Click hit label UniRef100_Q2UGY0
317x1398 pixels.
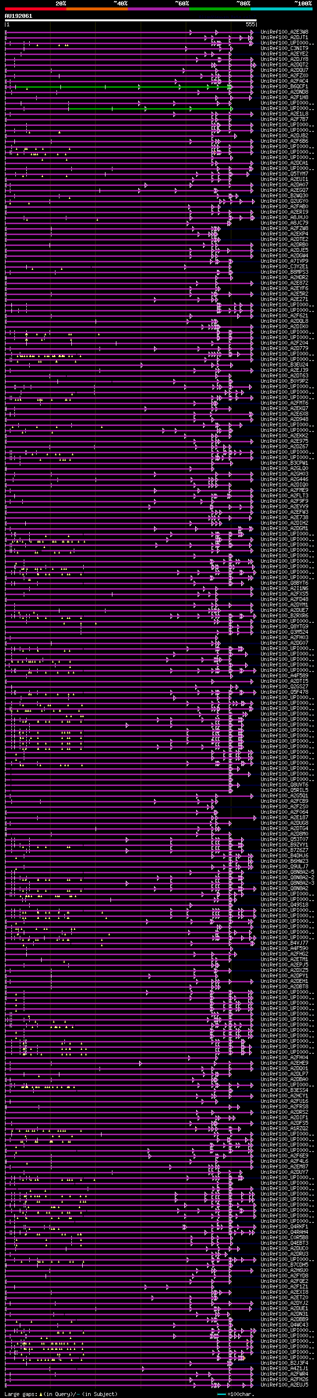(x=284, y=201)
